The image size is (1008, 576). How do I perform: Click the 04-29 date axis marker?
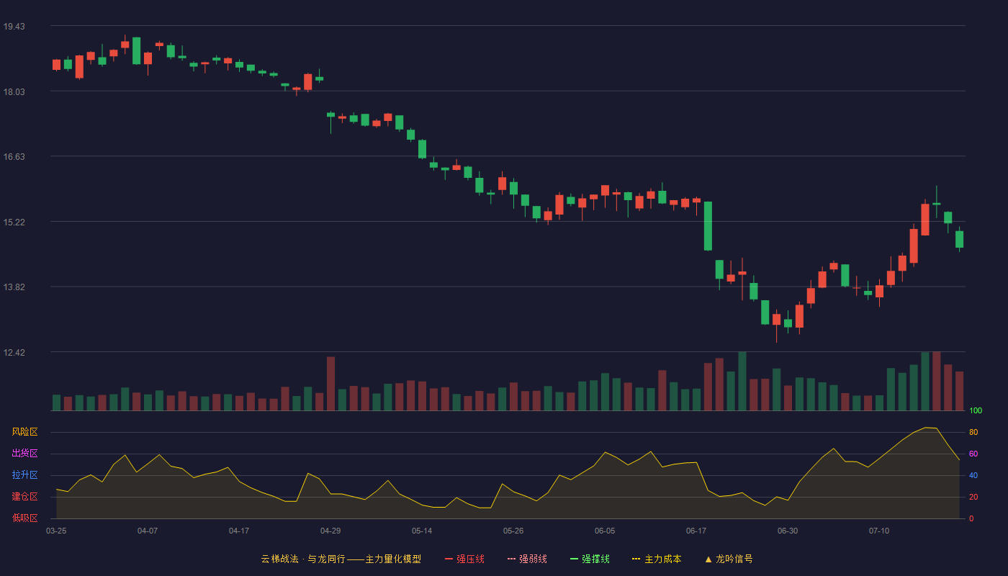[330, 531]
